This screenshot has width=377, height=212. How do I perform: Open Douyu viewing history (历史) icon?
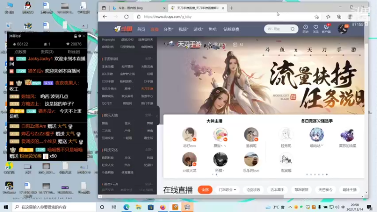click(305, 29)
